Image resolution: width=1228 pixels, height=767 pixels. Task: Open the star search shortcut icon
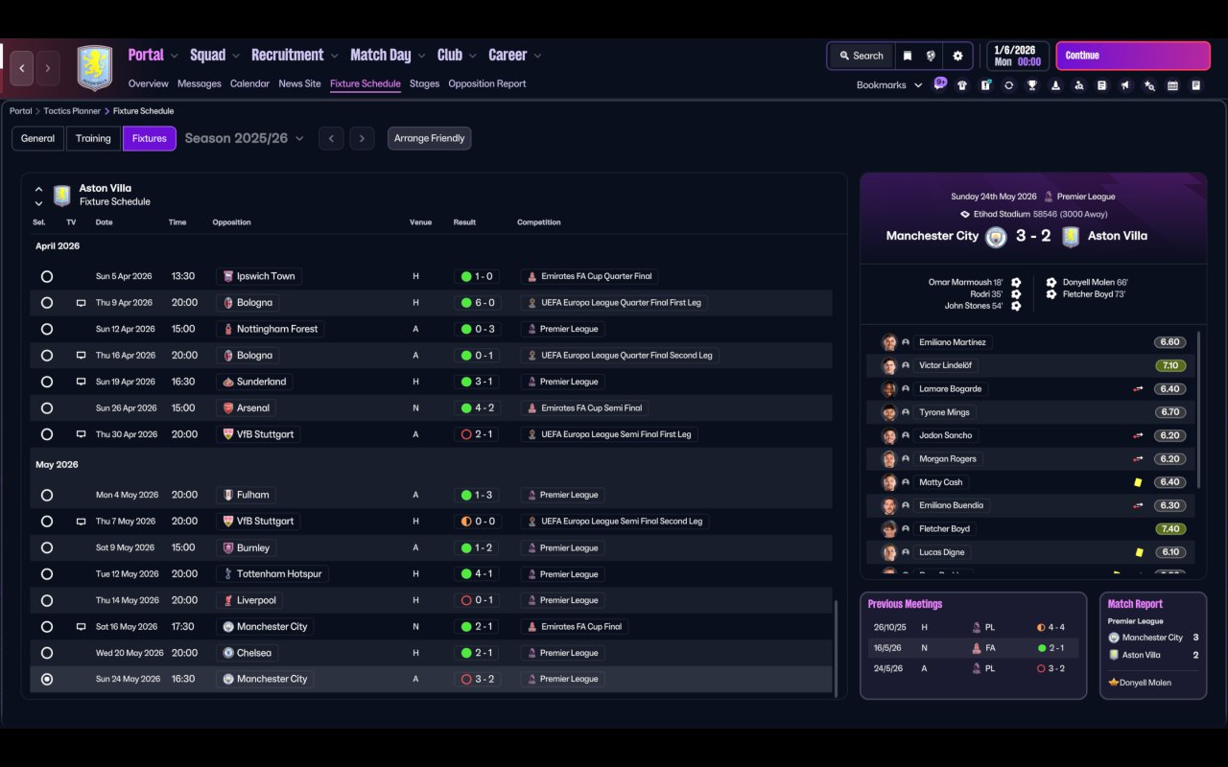coord(1149,85)
